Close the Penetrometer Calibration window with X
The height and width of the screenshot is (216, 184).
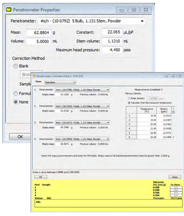[x=180, y=76]
